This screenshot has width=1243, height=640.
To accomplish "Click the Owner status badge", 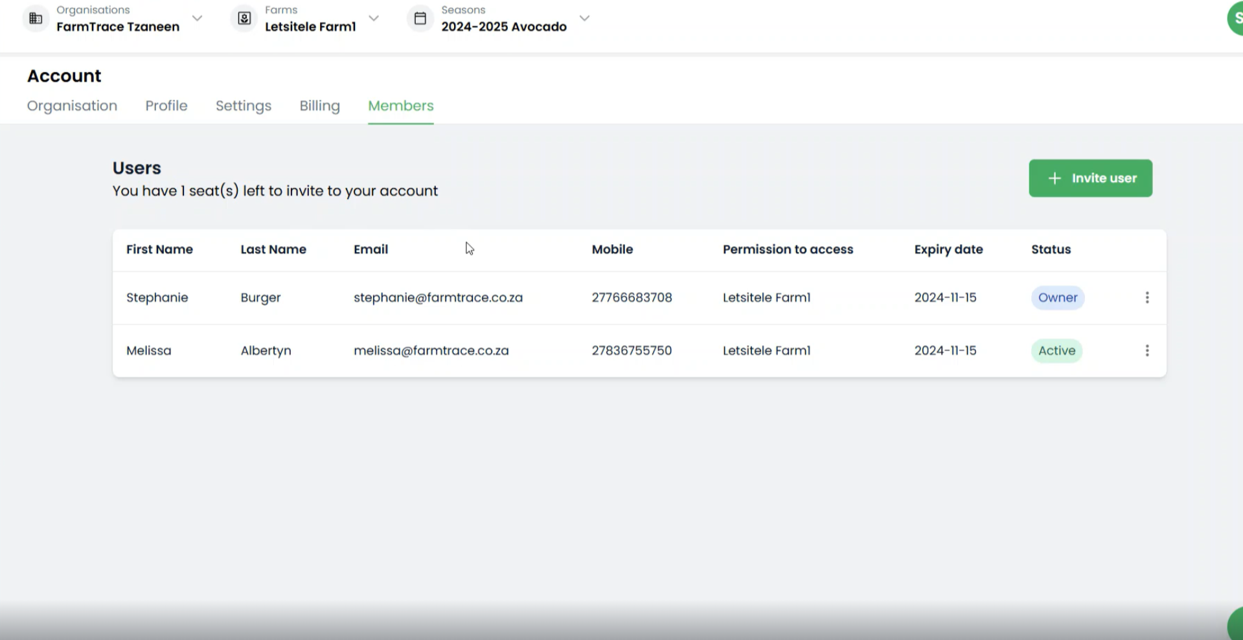I will 1058,297.
